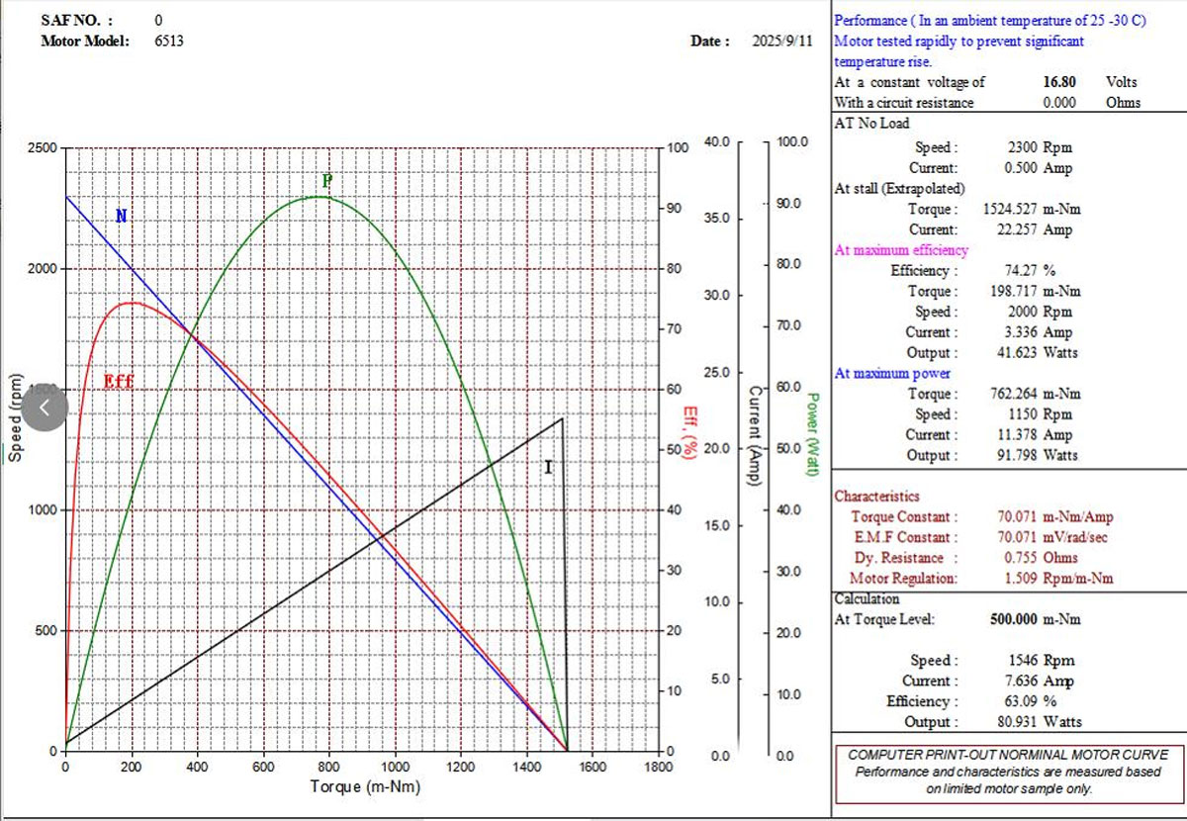
Task: Click the 0.000 circuit resistance value
Action: click(1059, 103)
